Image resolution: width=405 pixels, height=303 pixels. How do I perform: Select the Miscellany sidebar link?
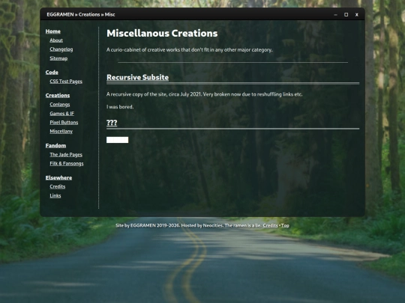pyautogui.click(x=61, y=132)
